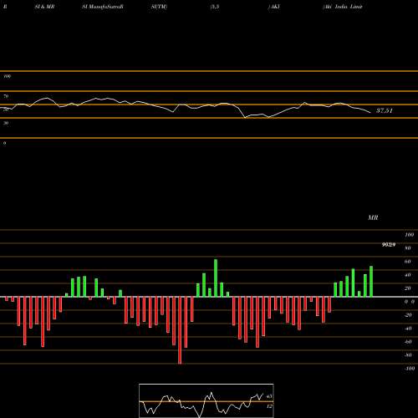Click the 60 label on the bar chart axis
The width and height of the screenshot is (418, 418).
pos(408,262)
